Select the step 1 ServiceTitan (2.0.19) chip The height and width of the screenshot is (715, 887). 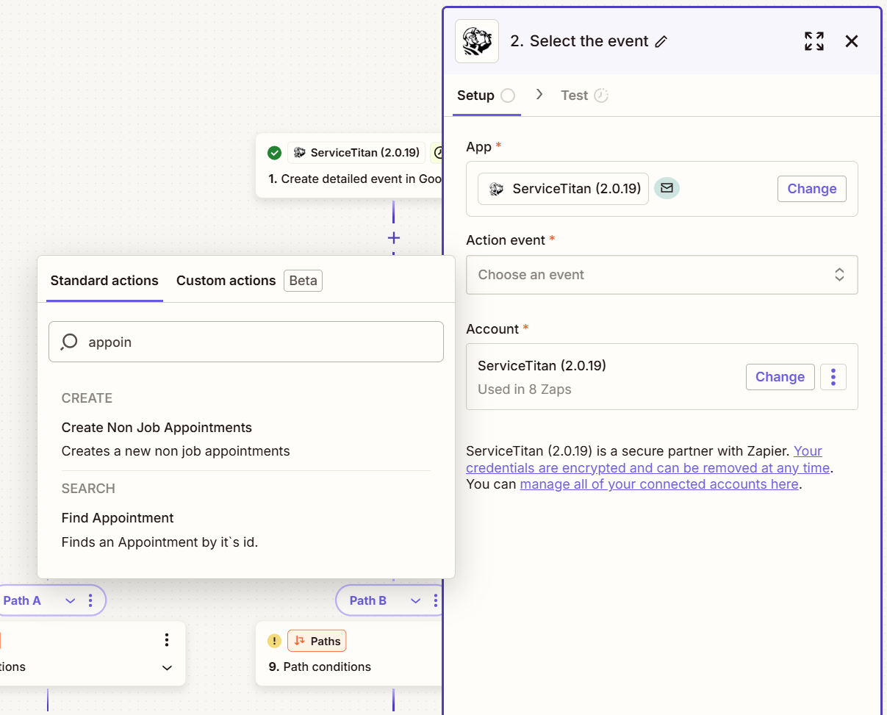(356, 153)
